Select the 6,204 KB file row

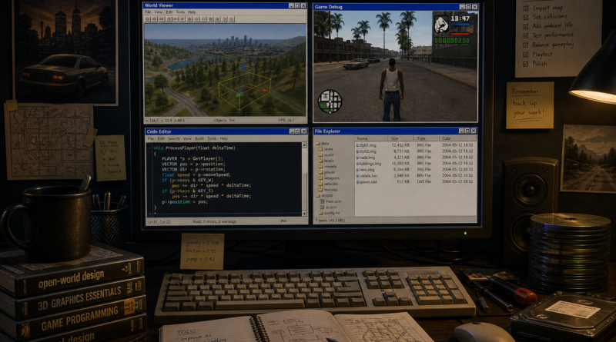pyautogui.click(x=416, y=169)
